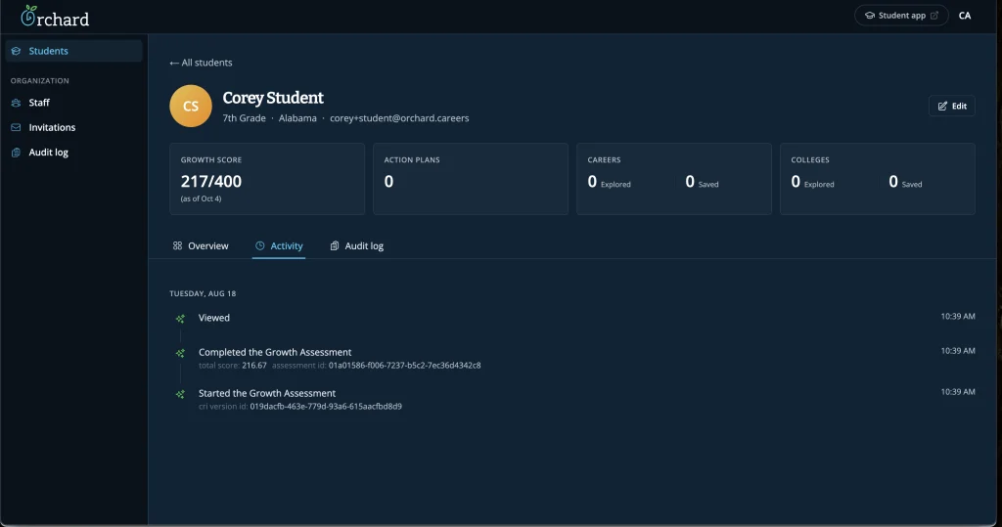Click the Staff people icon in sidebar
Screen dimensions: 1002x527
click(16, 103)
